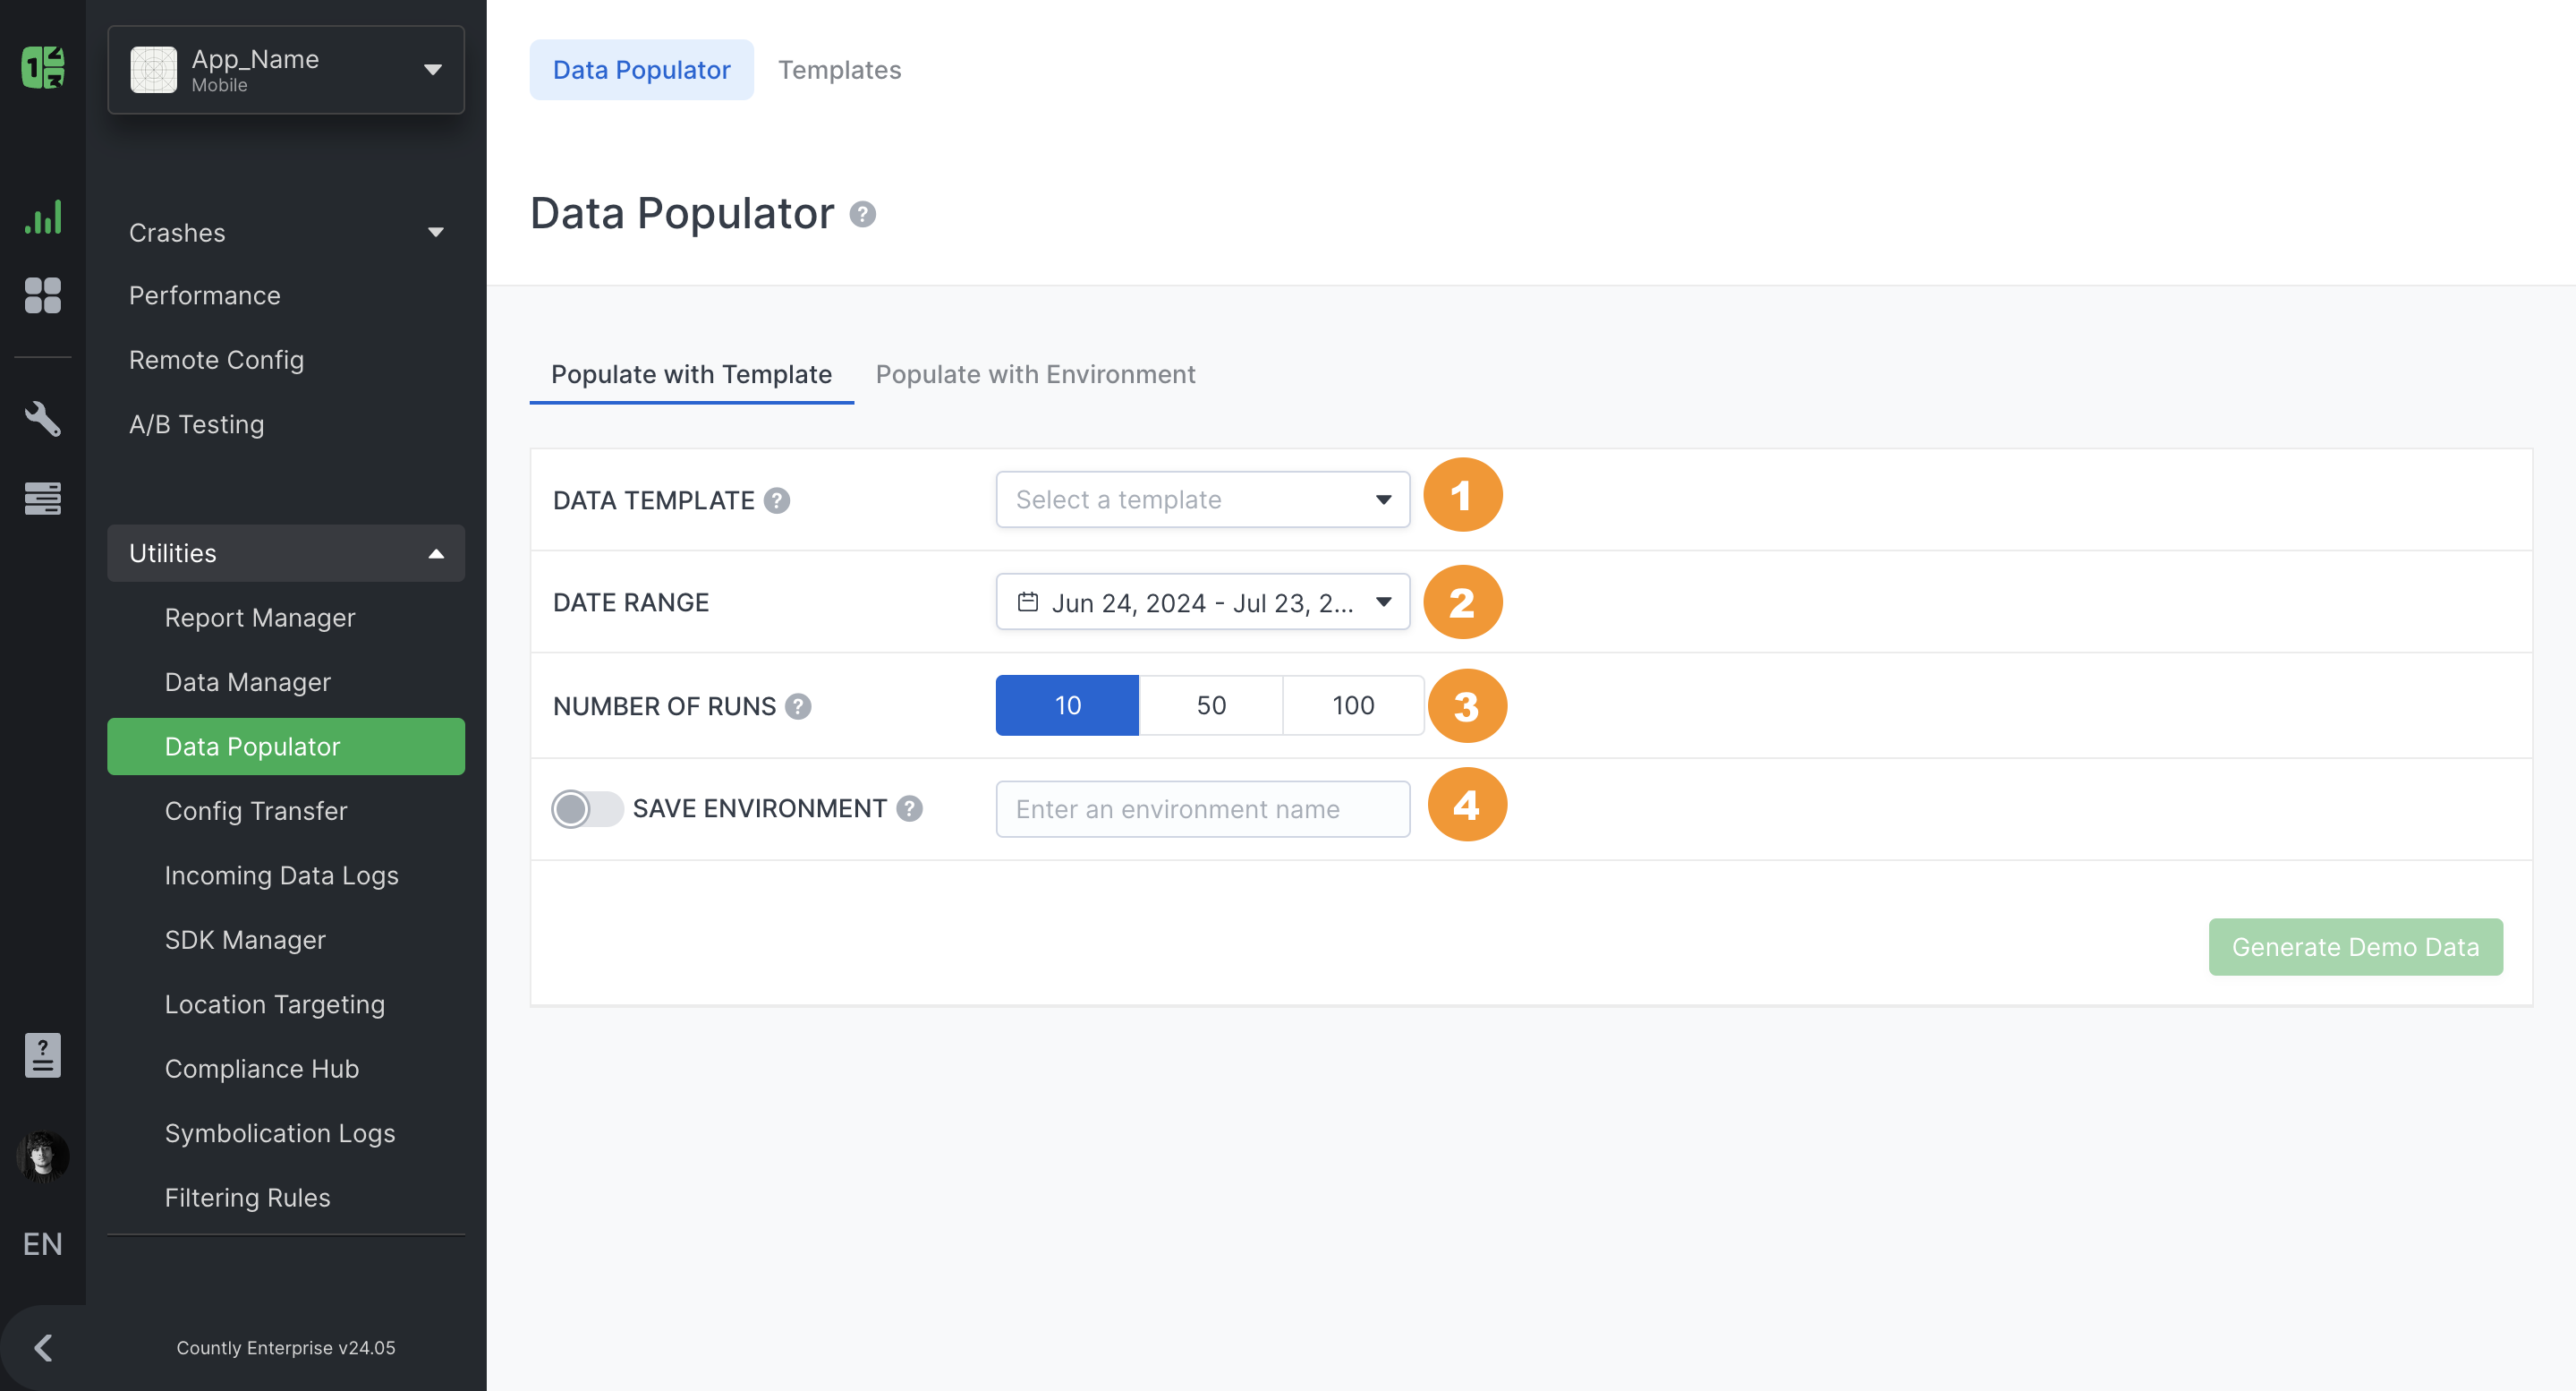Open the help center document icon
This screenshot has height=1391, width=2576.
(x=43, y=1054)
